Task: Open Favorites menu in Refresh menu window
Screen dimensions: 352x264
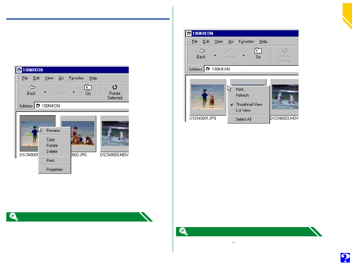Action: click(246, 41)
